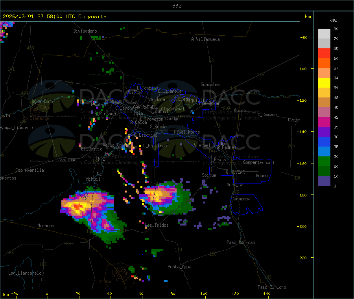Click the Los_Toldos map label

pos(157,225)
